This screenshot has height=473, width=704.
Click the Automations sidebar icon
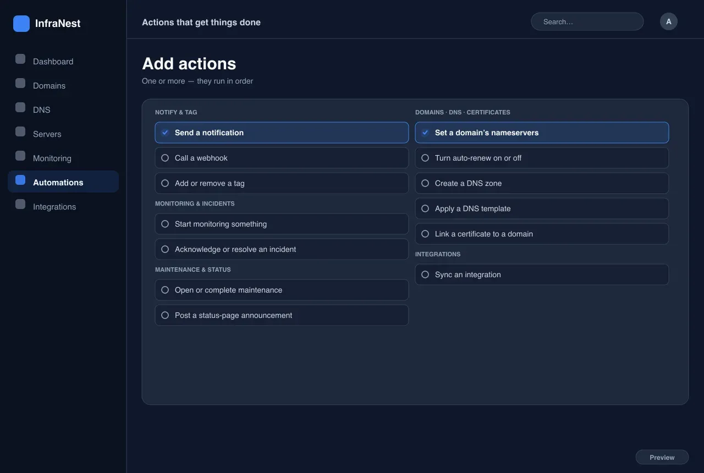tap(20, 180)
